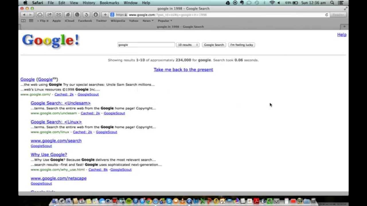Open the '10 results' dropdown

click(188, 45)
